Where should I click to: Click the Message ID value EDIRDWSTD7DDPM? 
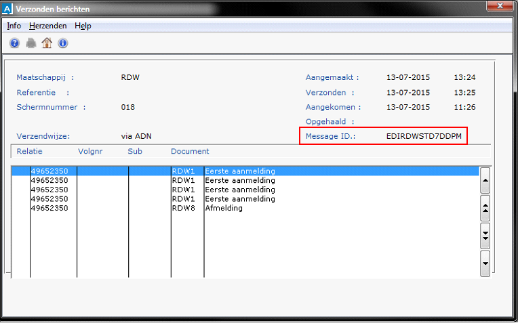click(423, 137)
